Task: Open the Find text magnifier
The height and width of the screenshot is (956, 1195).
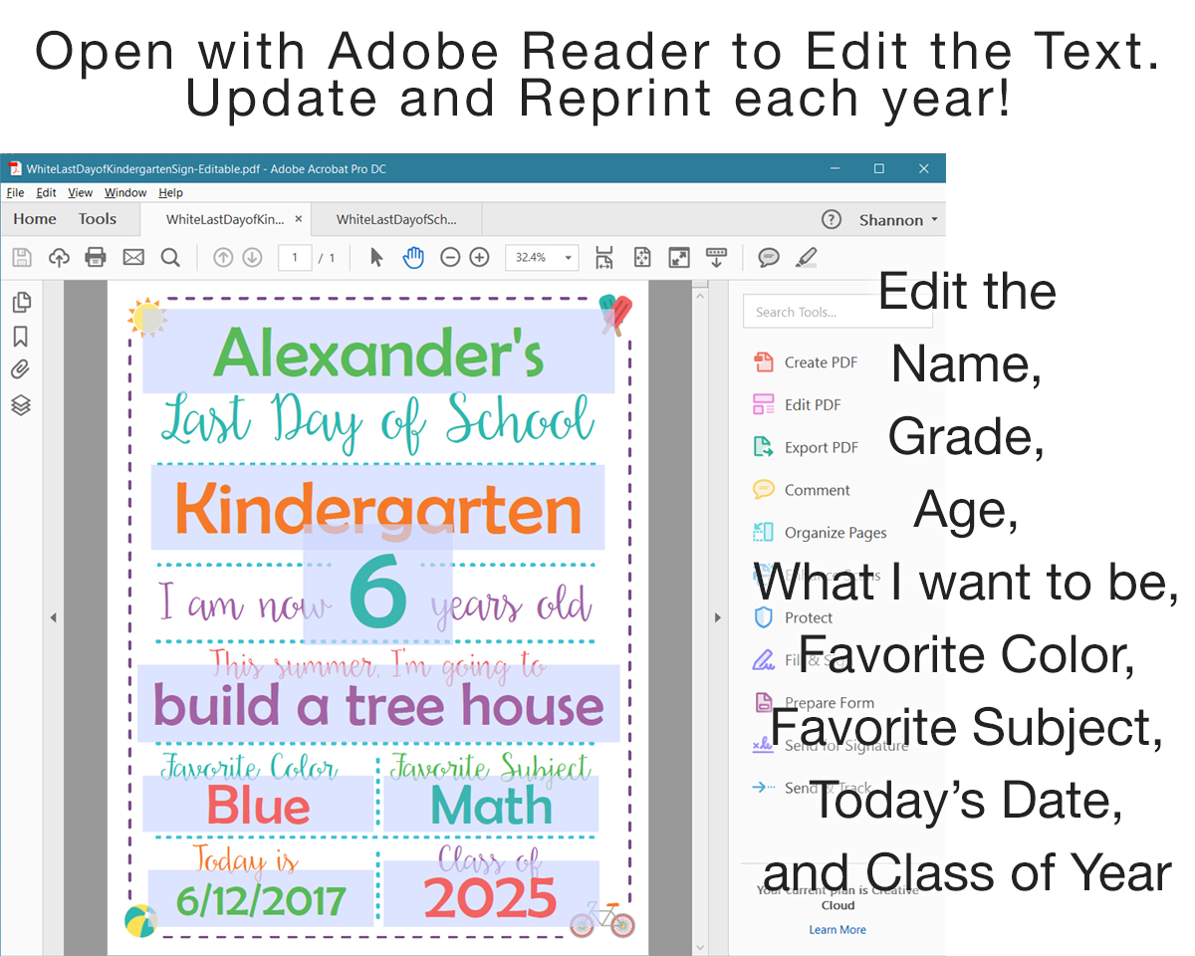Action: tap(170, 258)
